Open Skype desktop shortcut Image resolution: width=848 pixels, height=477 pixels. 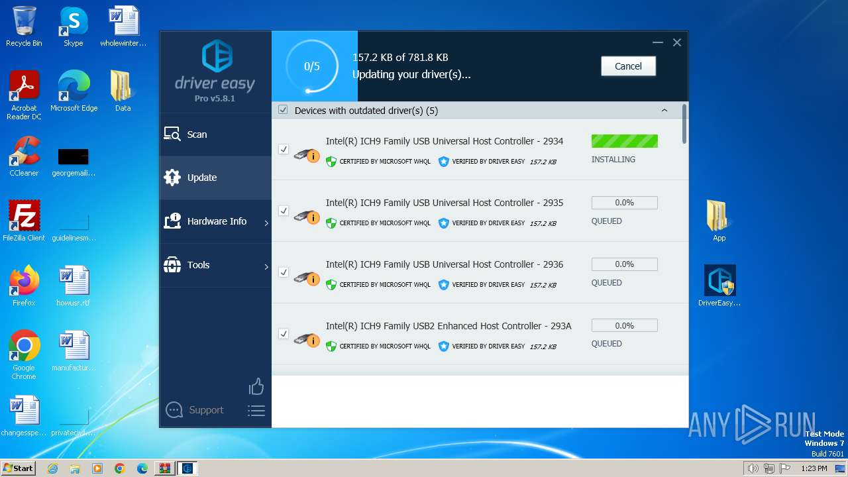click(74, 26)
